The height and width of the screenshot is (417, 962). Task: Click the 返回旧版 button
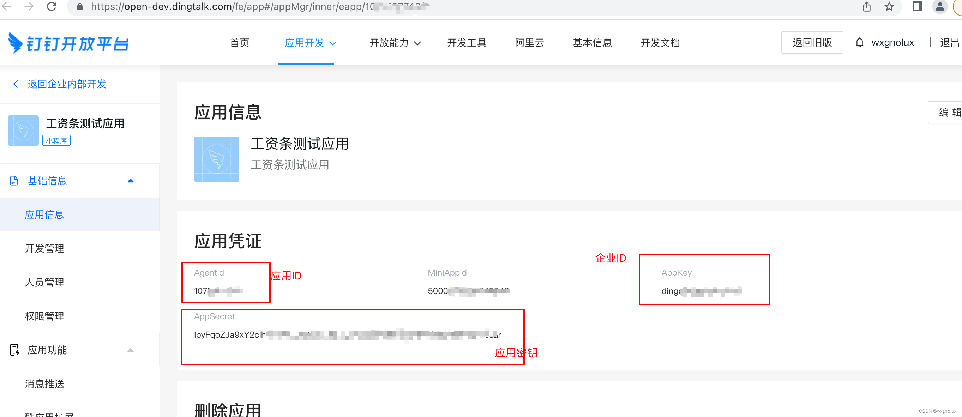(812, 43)
